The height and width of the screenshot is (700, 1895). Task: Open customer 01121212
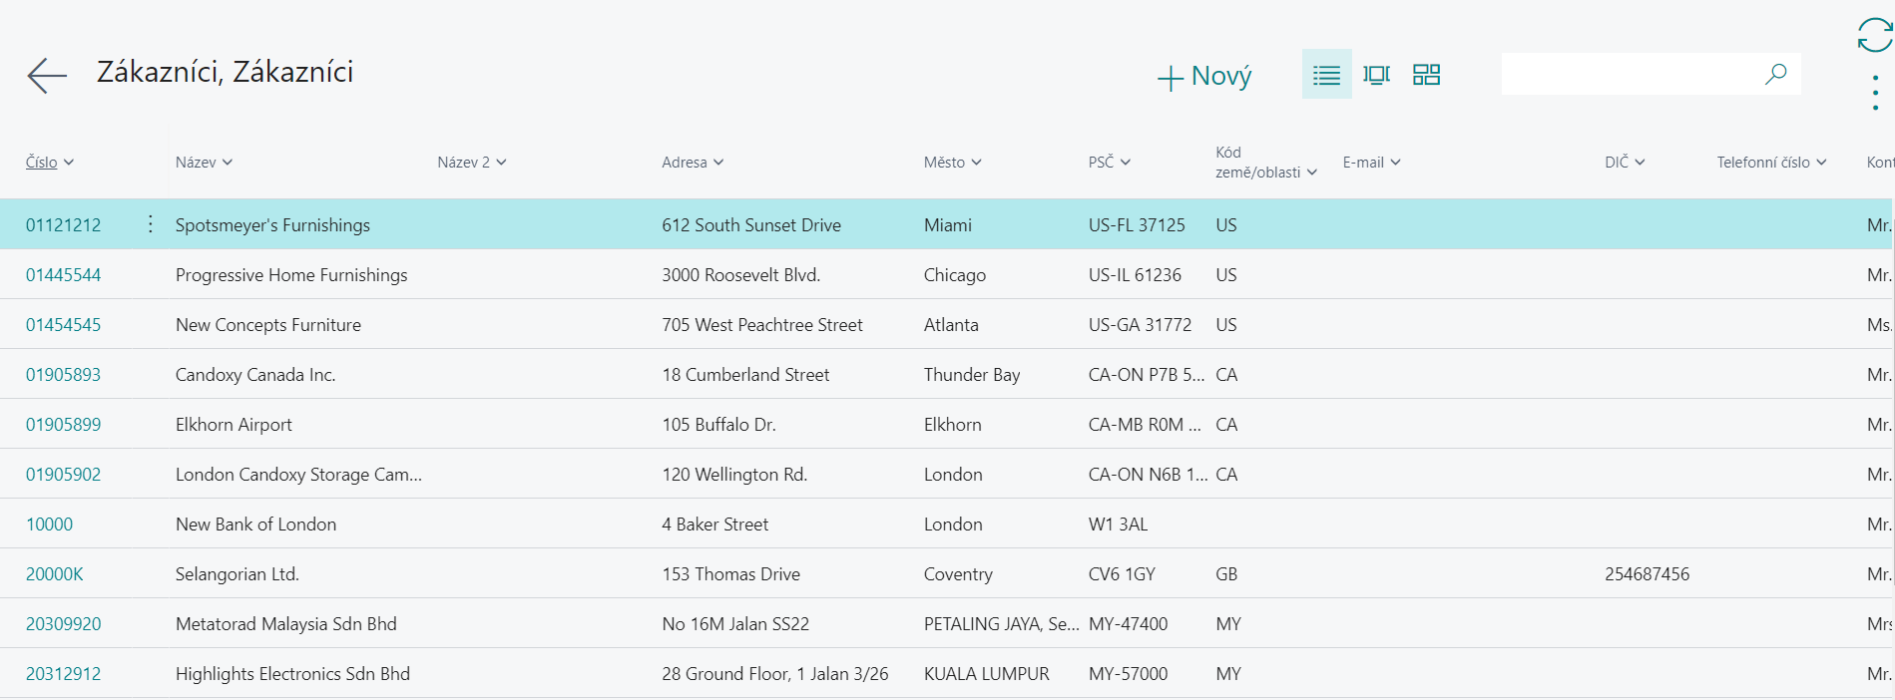(64, 225)
